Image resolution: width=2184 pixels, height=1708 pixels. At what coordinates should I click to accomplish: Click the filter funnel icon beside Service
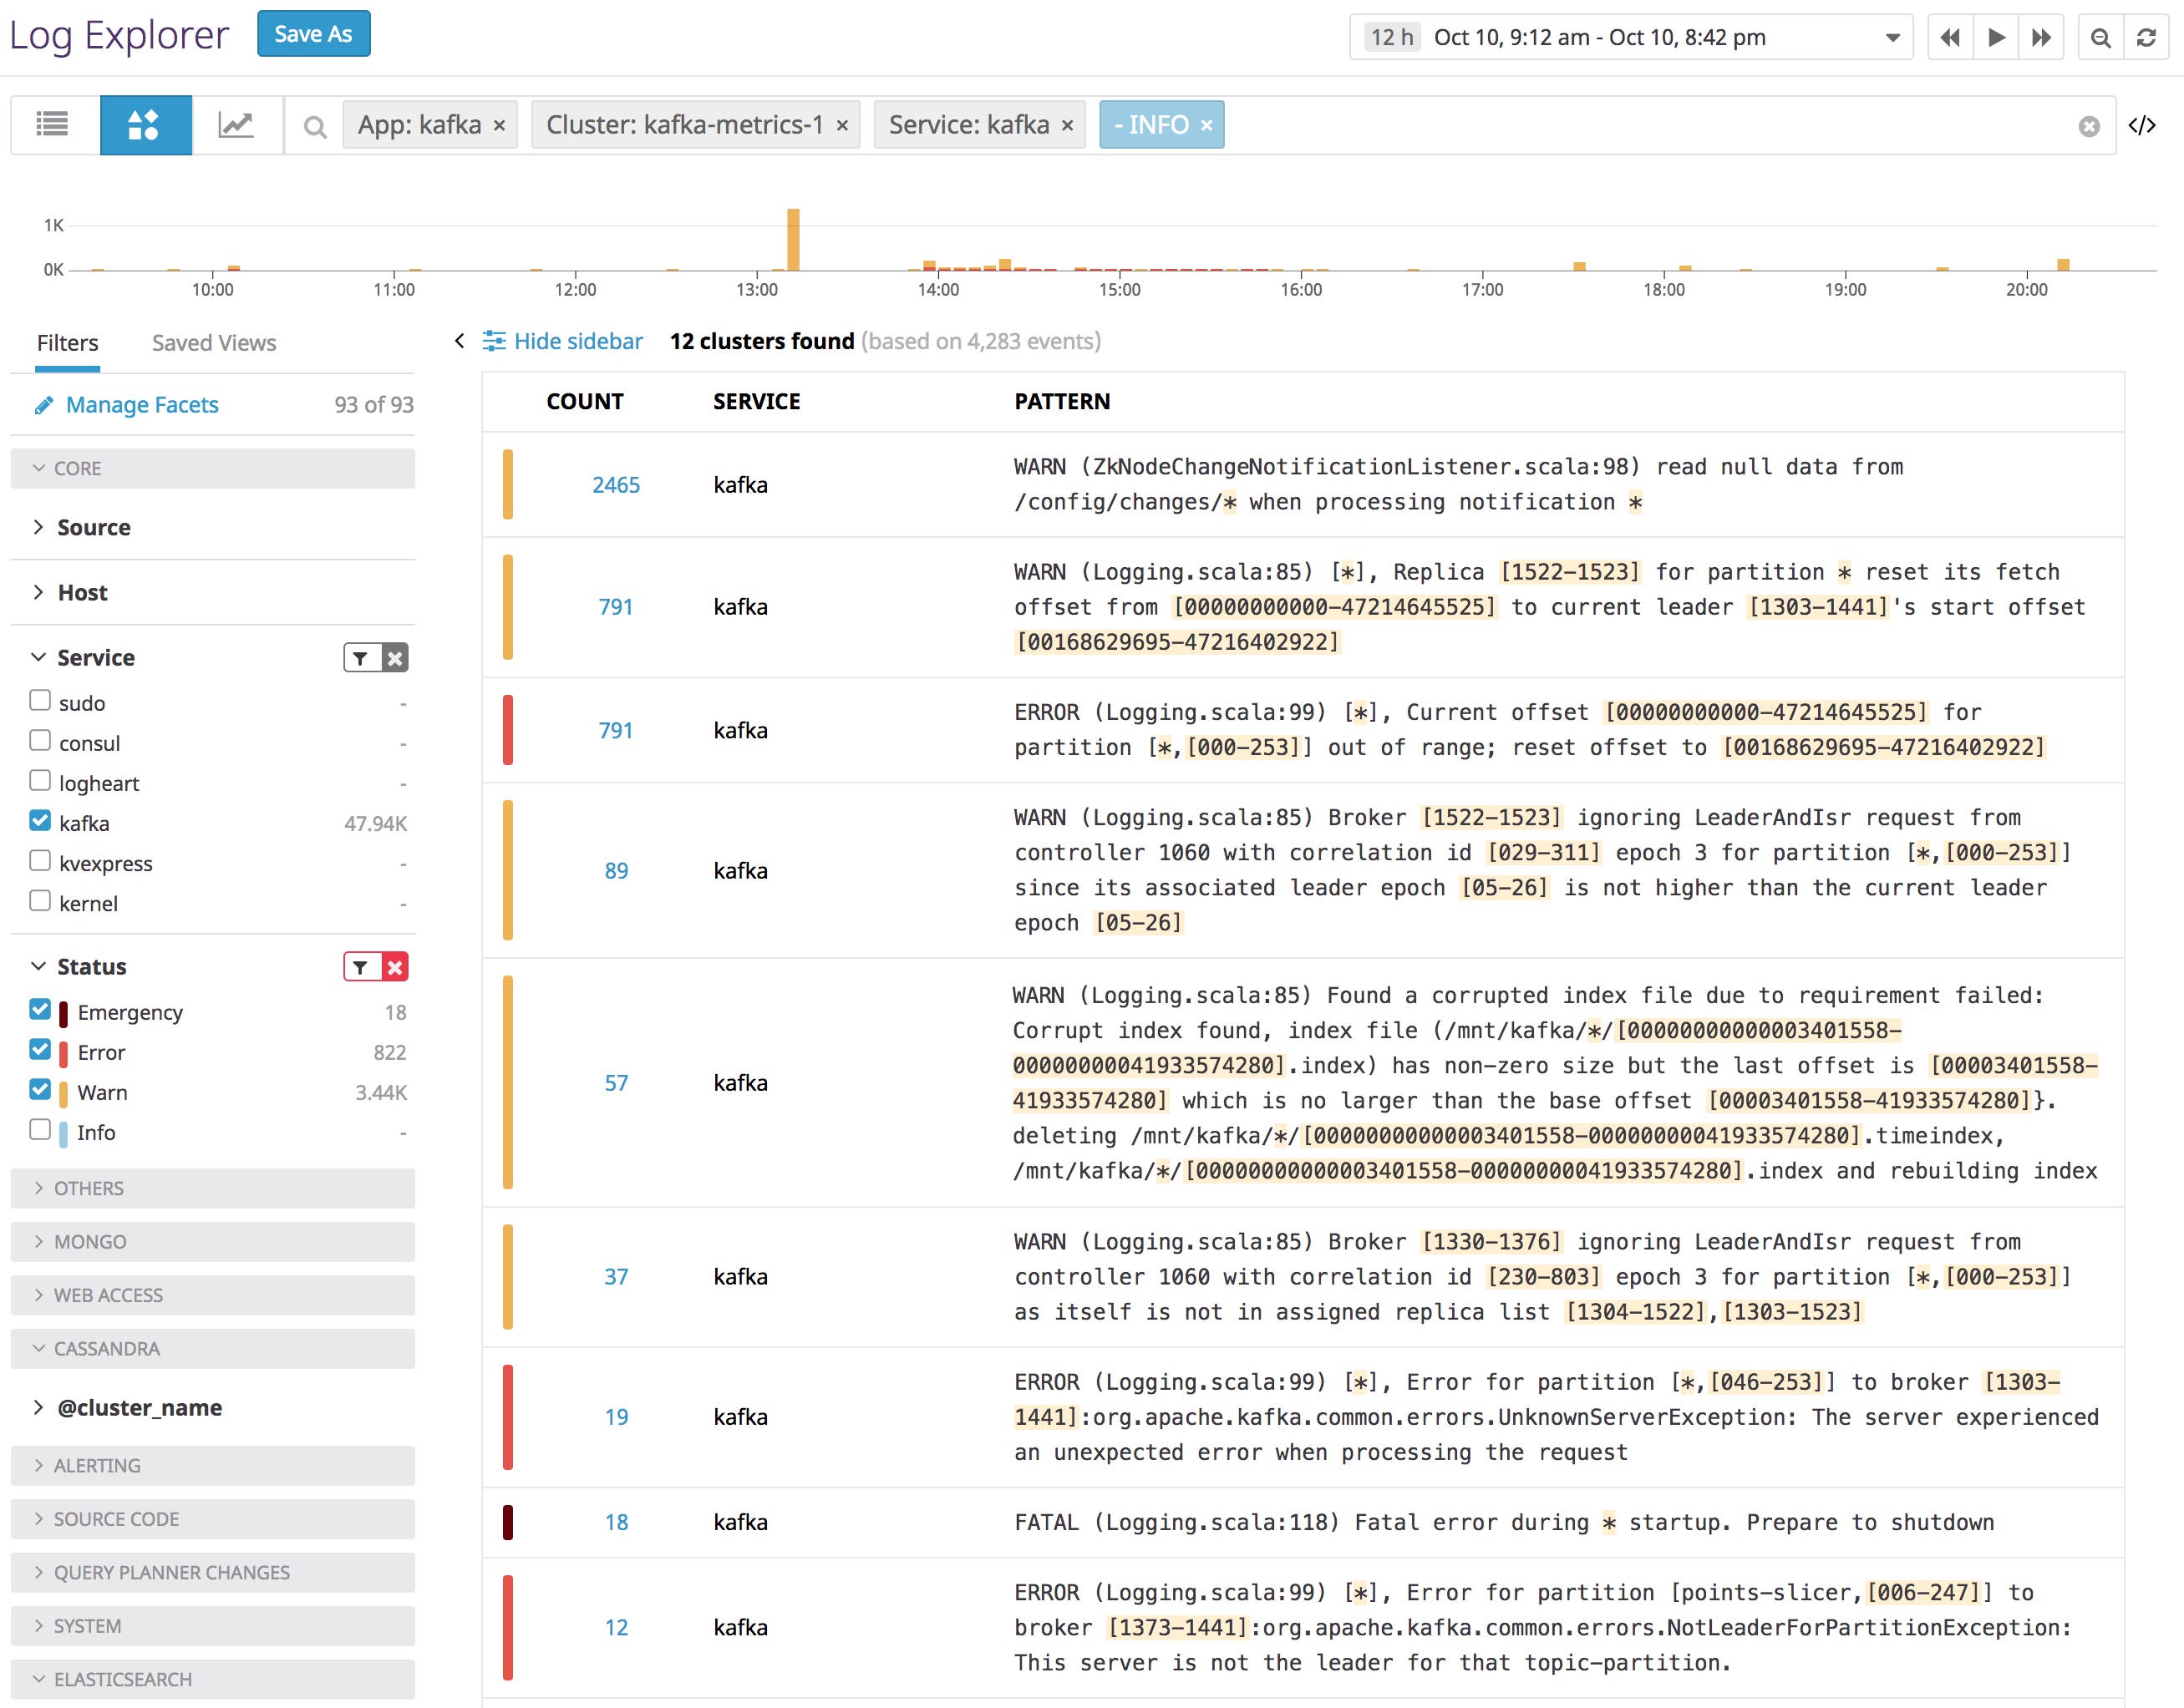coord(359,657)
